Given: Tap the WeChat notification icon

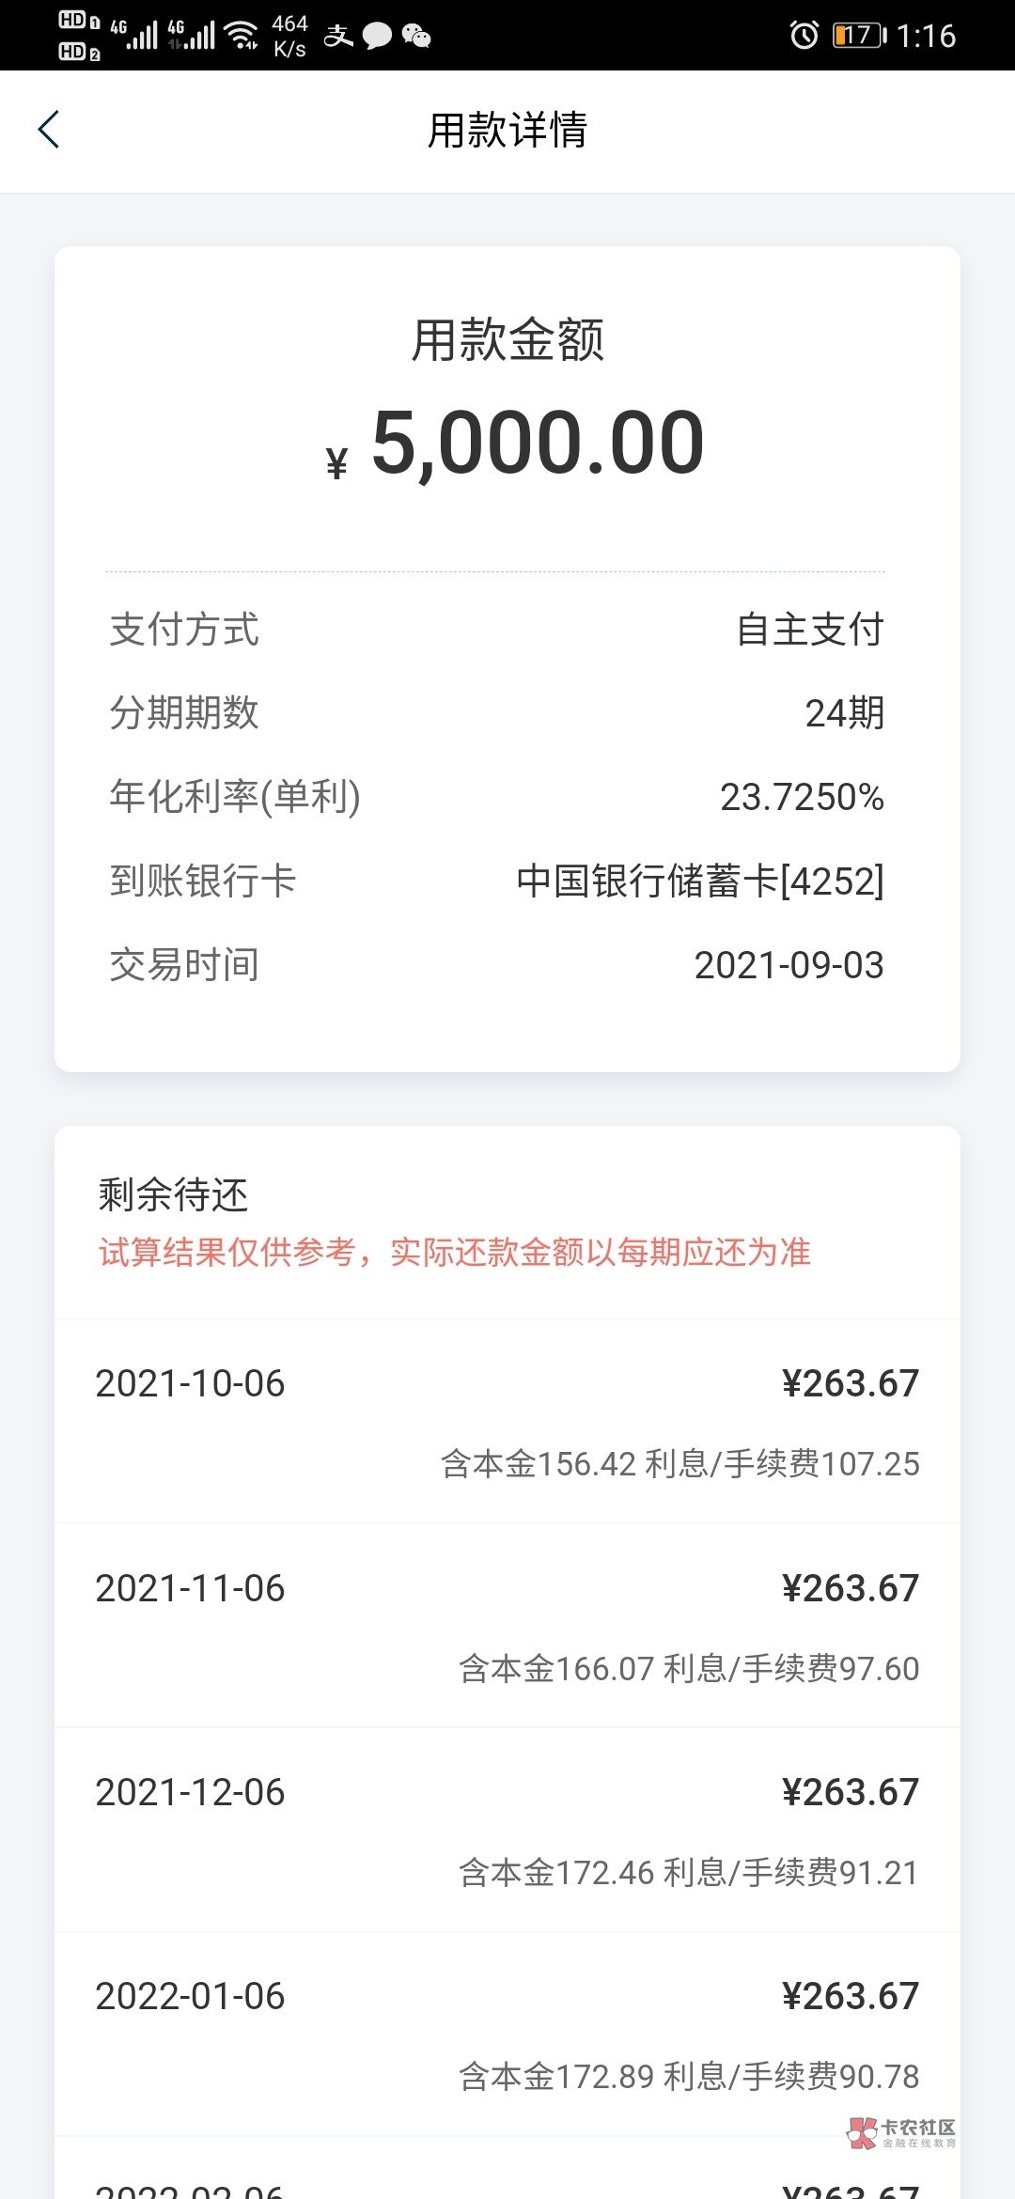Looking at the screenshot, I should coord(416,36).
